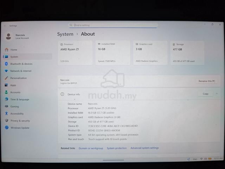Click the Accounts person icon

[6, 92]
